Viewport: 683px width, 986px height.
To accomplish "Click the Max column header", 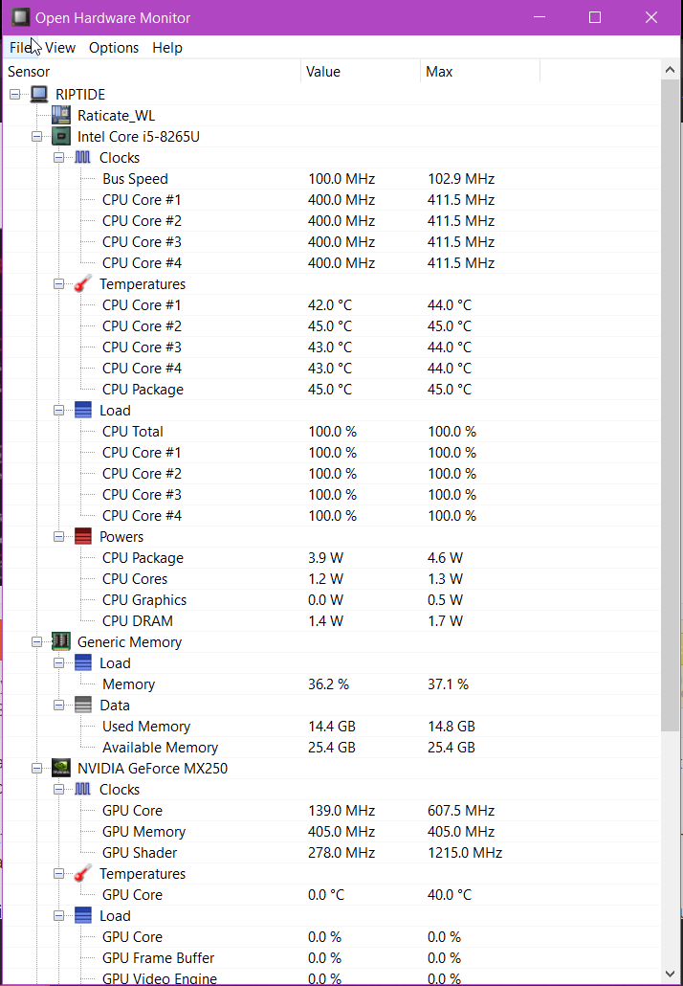I will point(480,72).
